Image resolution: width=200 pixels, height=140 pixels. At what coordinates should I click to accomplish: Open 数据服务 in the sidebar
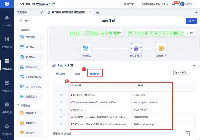pos(7,86)
